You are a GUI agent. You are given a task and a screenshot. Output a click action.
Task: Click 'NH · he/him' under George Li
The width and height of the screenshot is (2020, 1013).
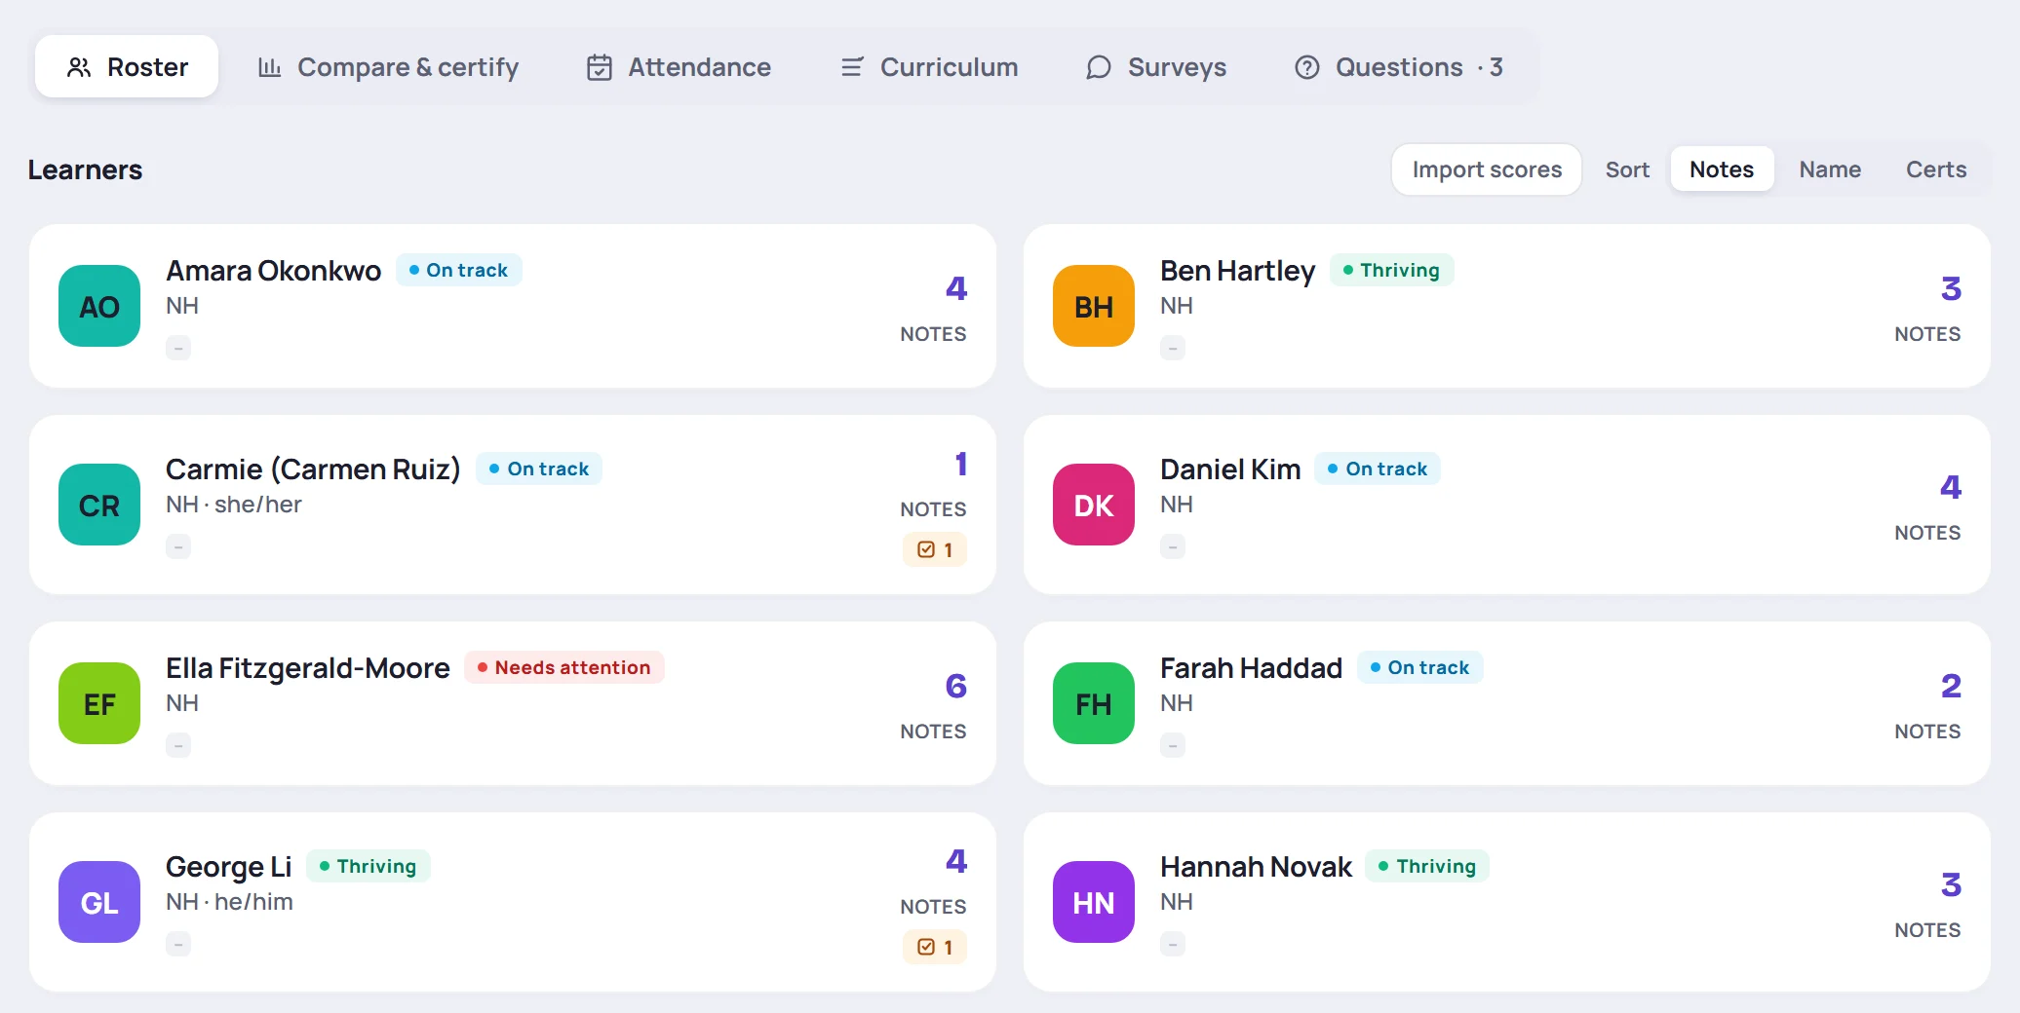pos(229,902)
